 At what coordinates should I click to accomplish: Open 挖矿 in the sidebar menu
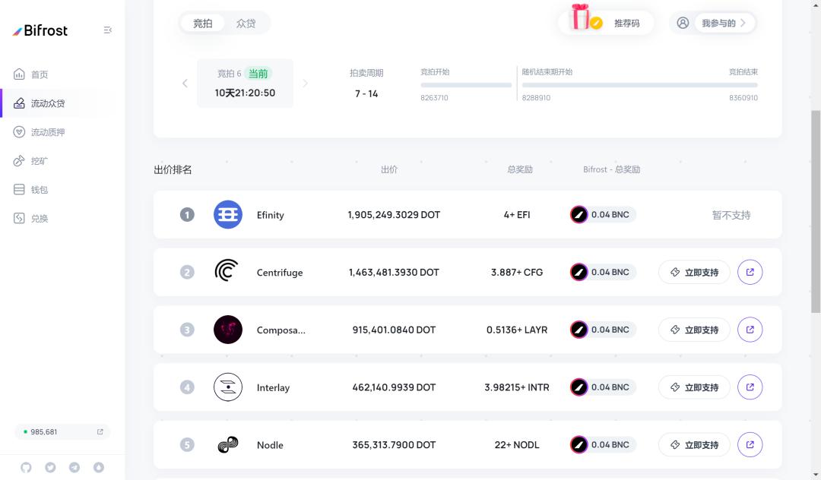(x=40, y=161)
